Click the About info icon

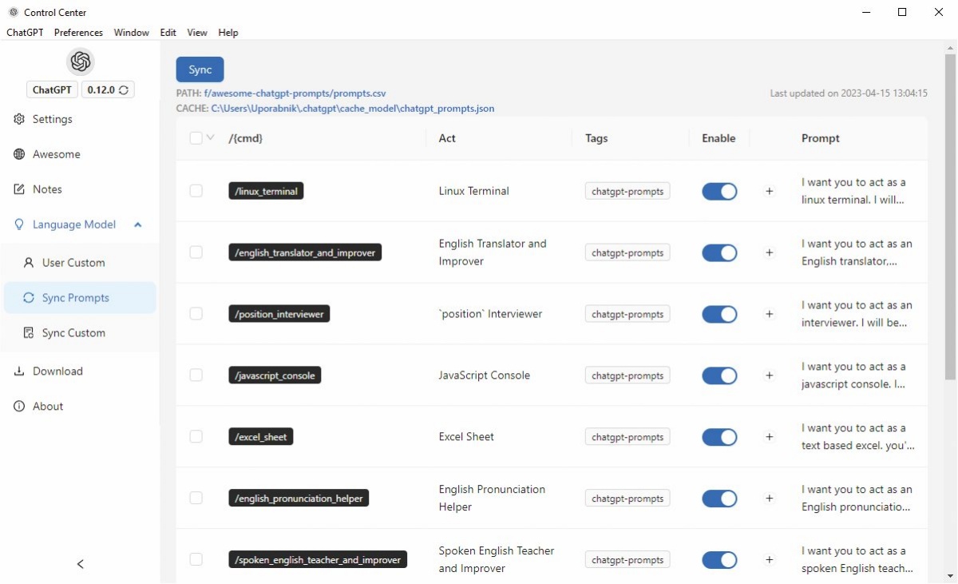coord(19,407)
